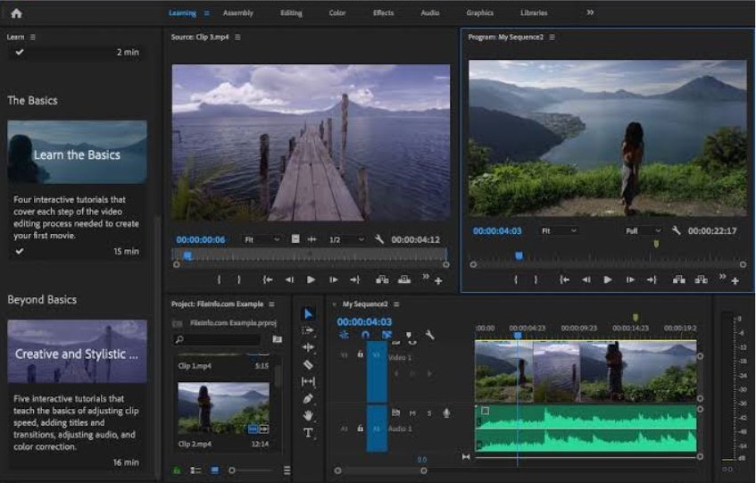Select the Hand tool
The width and height of the screenshot is (756, 483).
(308, 415)
